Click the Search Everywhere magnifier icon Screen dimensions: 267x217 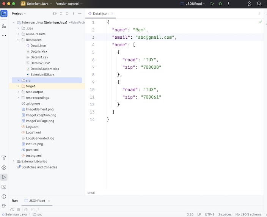click(259, 4)
